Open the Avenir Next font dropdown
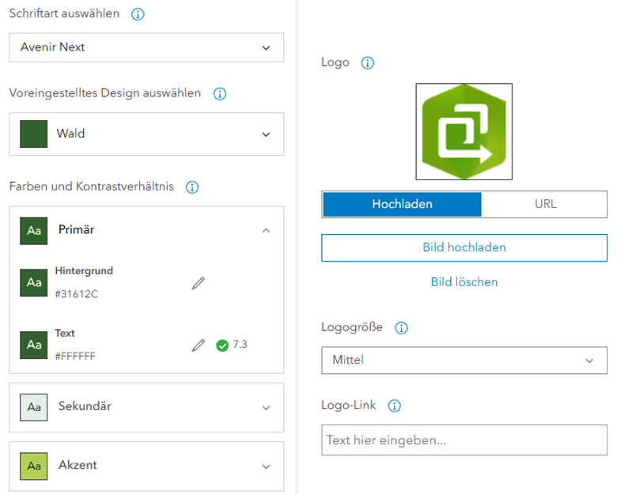 146,47
